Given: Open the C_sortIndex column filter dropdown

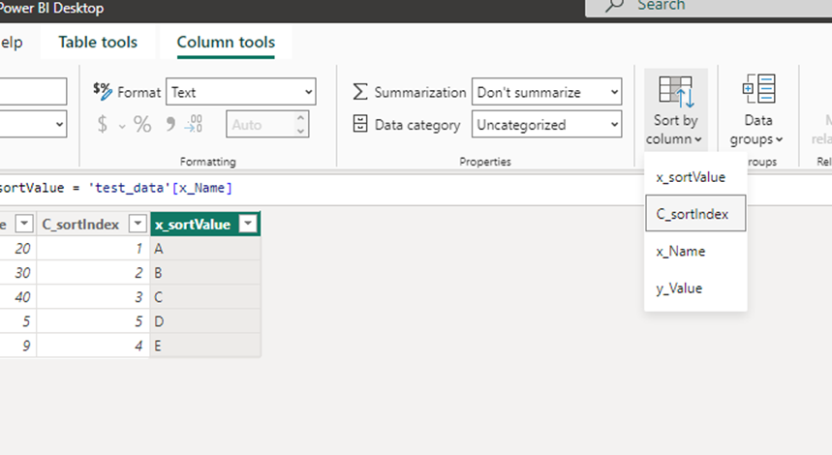Looking at the screenshot, I should tap(138, 224).
